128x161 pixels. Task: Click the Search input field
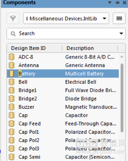point(66,34)
